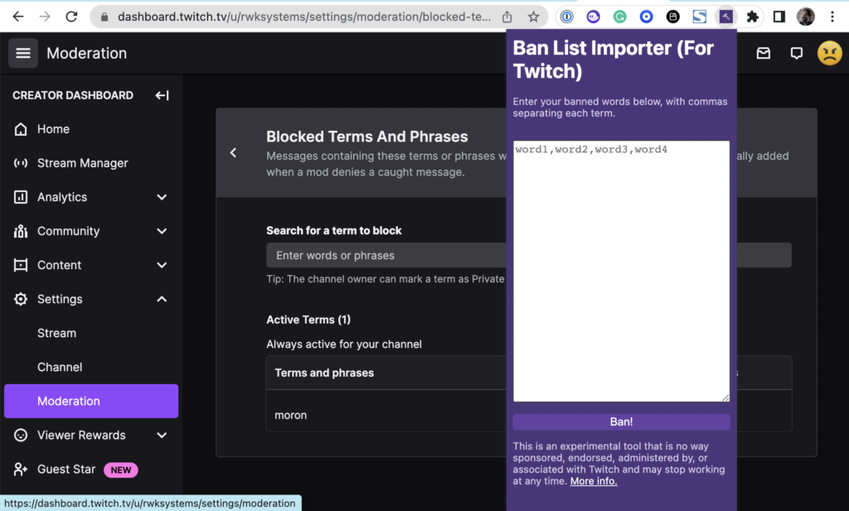Click the Settings sidebar label

(60, 299)
